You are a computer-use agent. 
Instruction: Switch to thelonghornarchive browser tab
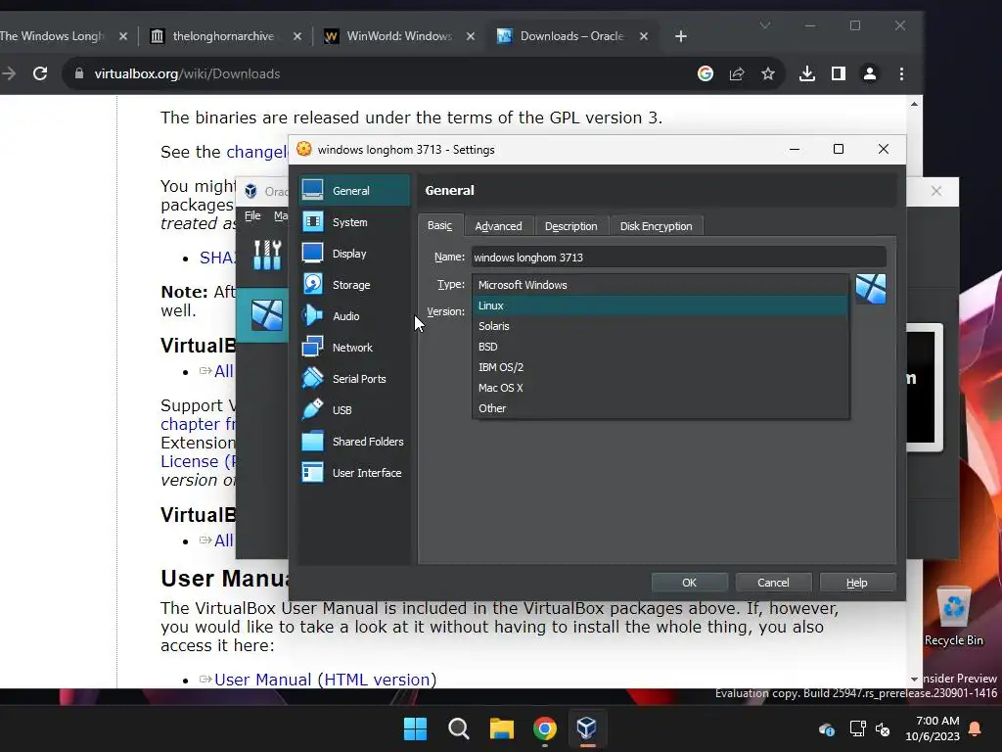click(224, 36)
